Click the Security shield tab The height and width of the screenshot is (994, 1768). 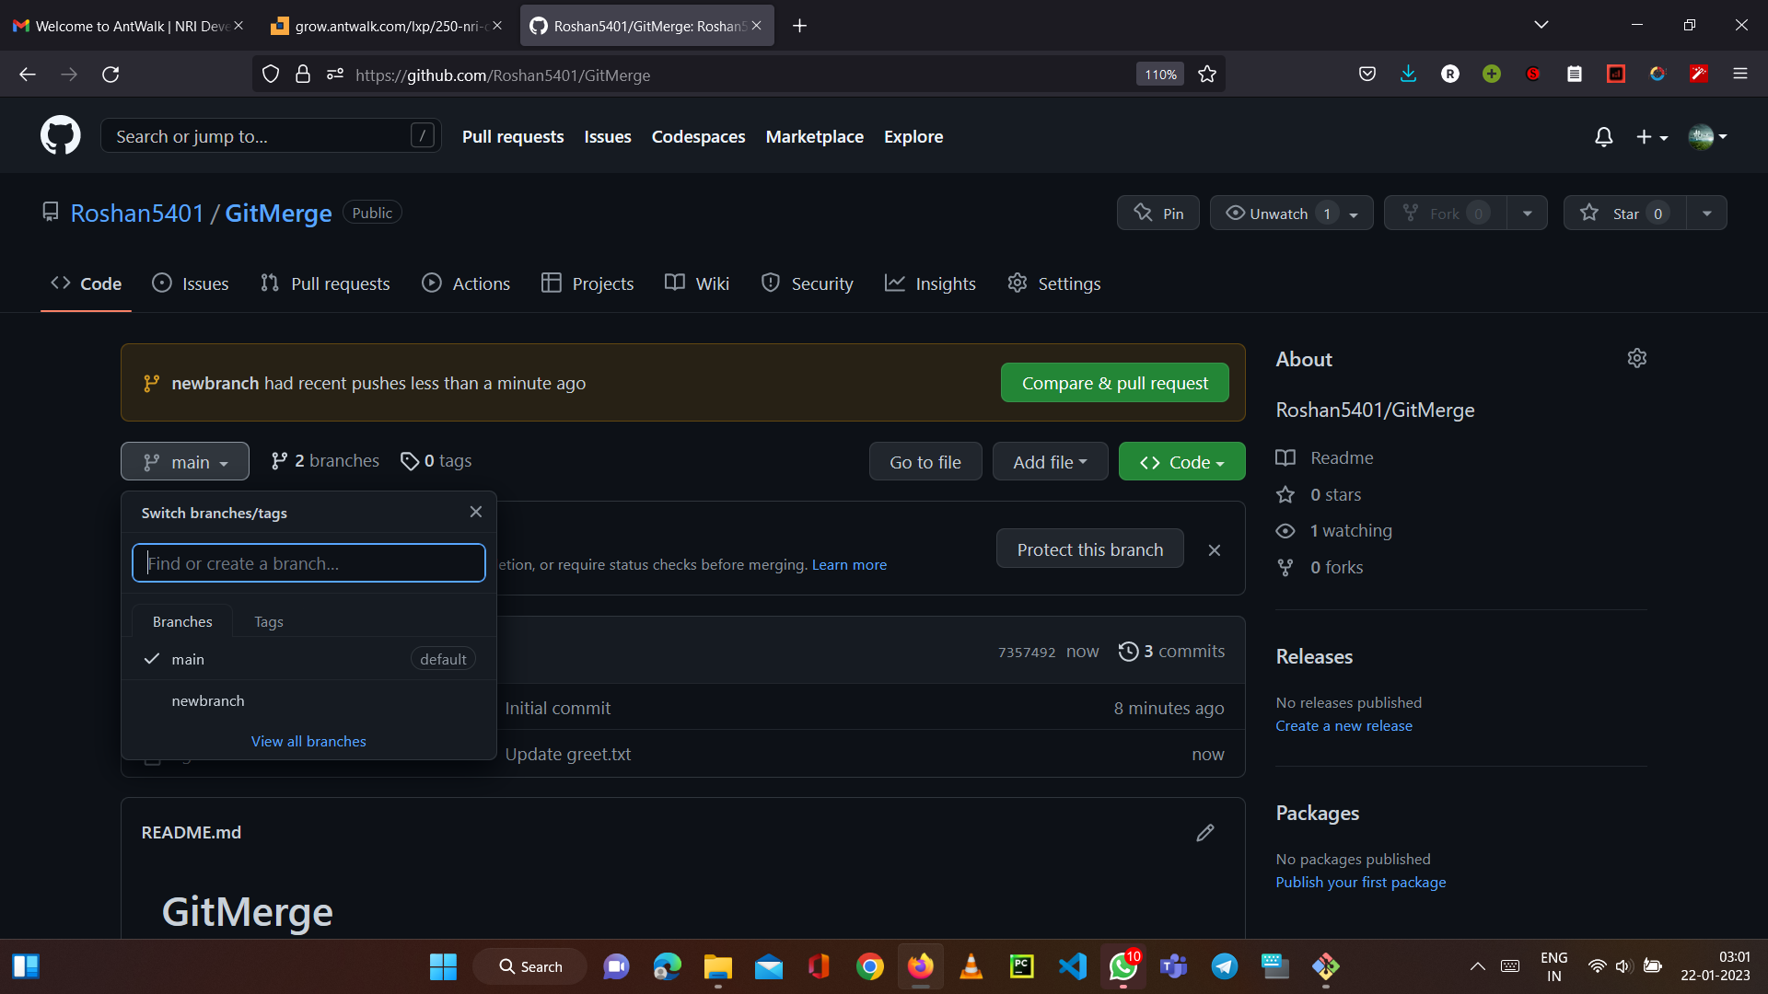pos(771,283)
